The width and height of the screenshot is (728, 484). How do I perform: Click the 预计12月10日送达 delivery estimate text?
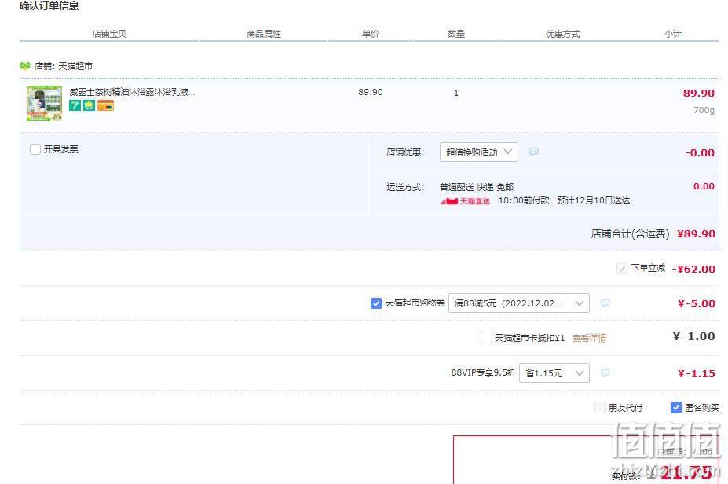(x=594, y=200)
